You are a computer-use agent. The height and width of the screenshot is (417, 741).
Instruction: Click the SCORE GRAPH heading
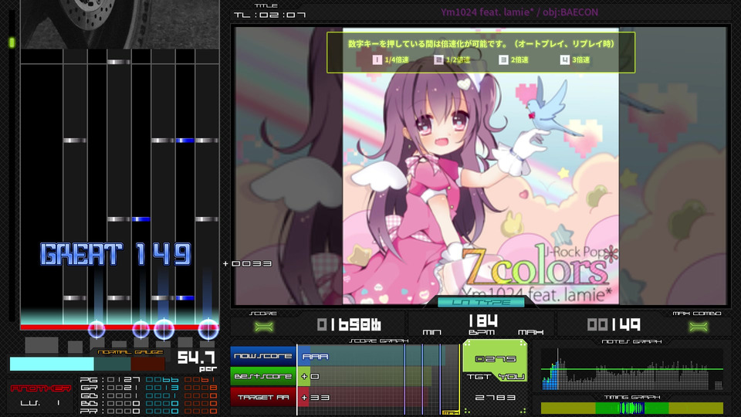[x=378, y=341]
